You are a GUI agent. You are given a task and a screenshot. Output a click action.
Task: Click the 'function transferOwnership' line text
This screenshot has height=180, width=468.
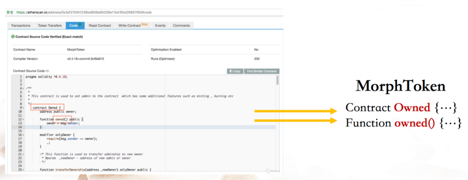(x=95, y=170)
